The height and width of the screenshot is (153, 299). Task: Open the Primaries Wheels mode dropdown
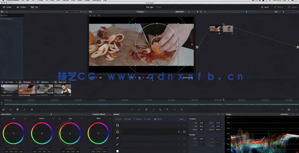tap(100, 114)
